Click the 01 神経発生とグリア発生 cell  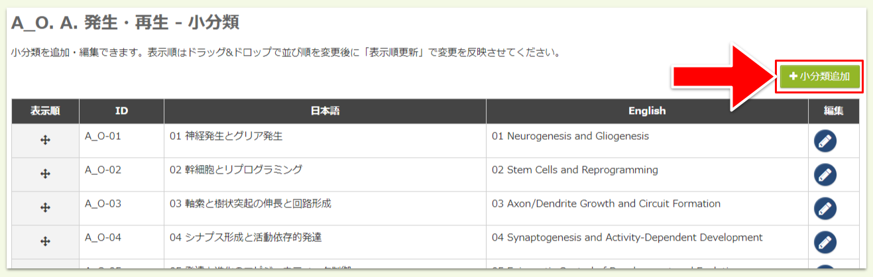pos(226,136)
